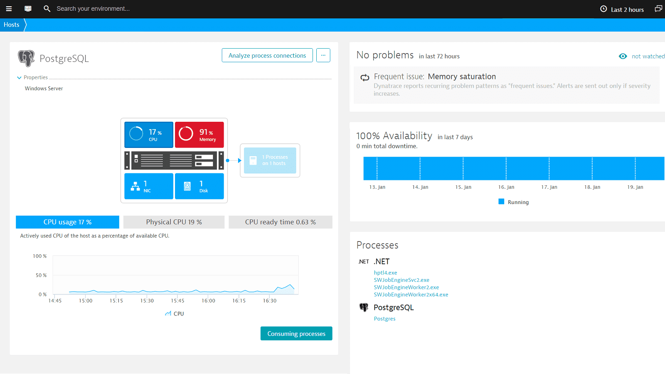This screenshot has height=374, width=665.
Task: Open Frequent issue Memory saturation entry
Action: click(x=506, y=85)
